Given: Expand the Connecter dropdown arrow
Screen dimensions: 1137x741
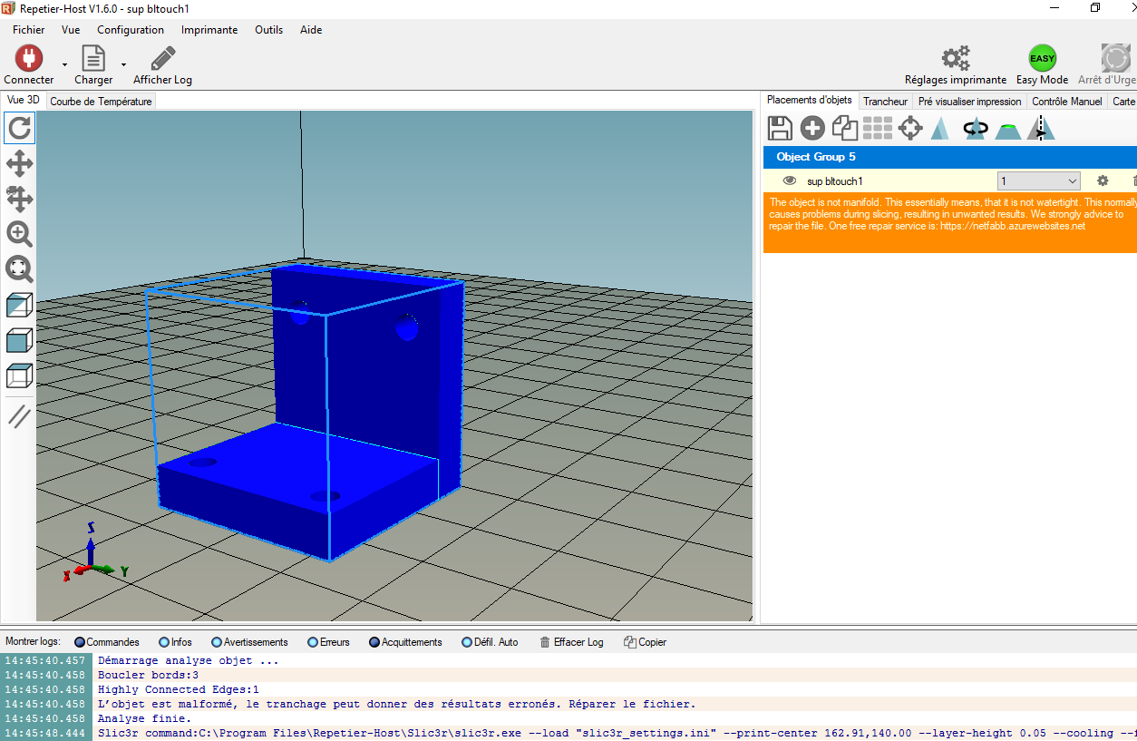Looking at the screenshot, I should [x=64, y=64].
